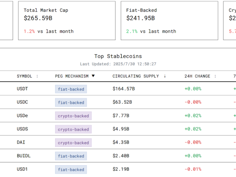
Task: Click USDT supply value $164.57B
Action: pos(124,89)
